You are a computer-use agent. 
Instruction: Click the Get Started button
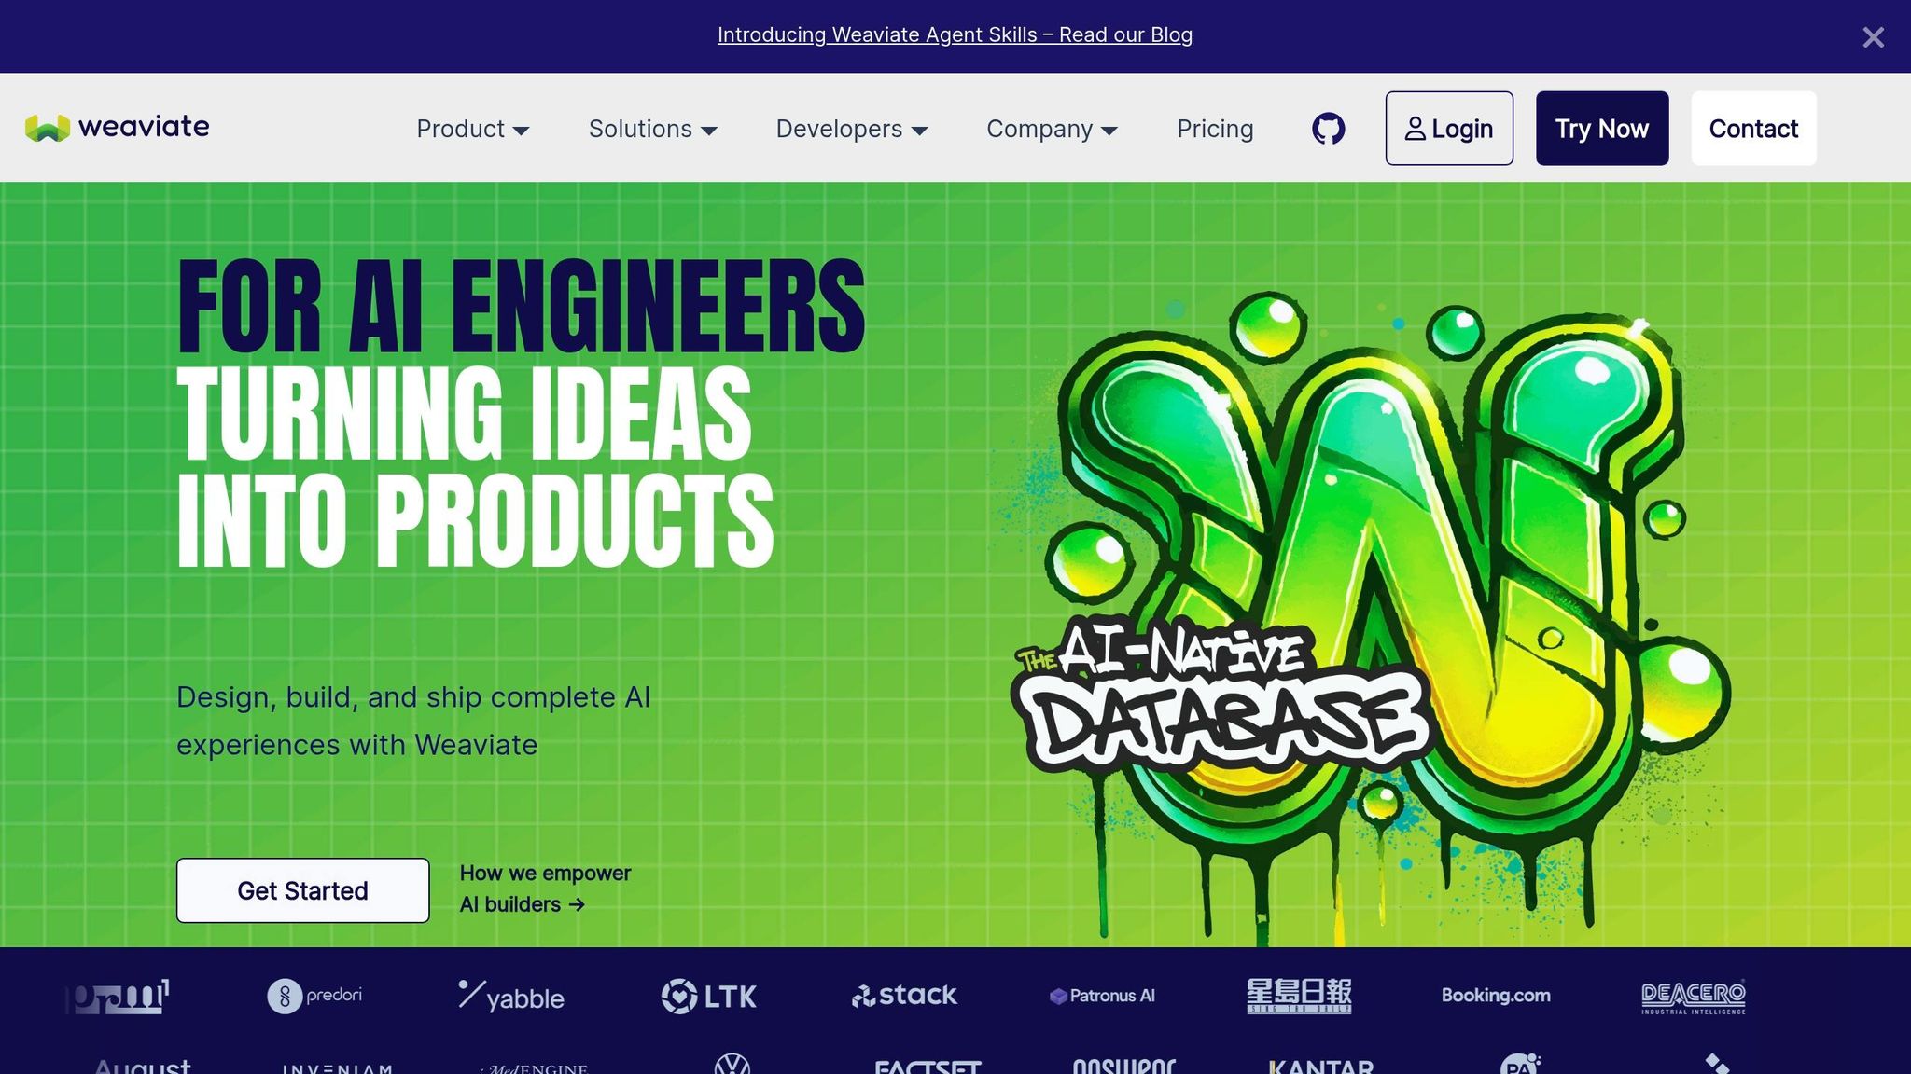coord(302,890)
